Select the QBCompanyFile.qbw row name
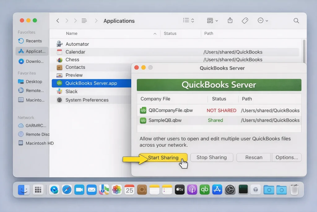 point(171,110)
